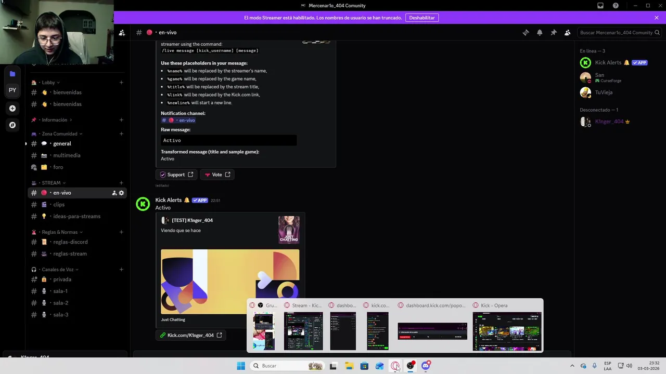
Task: Click the en-vivo notification channel mention
Action: [x=178, y=120]
